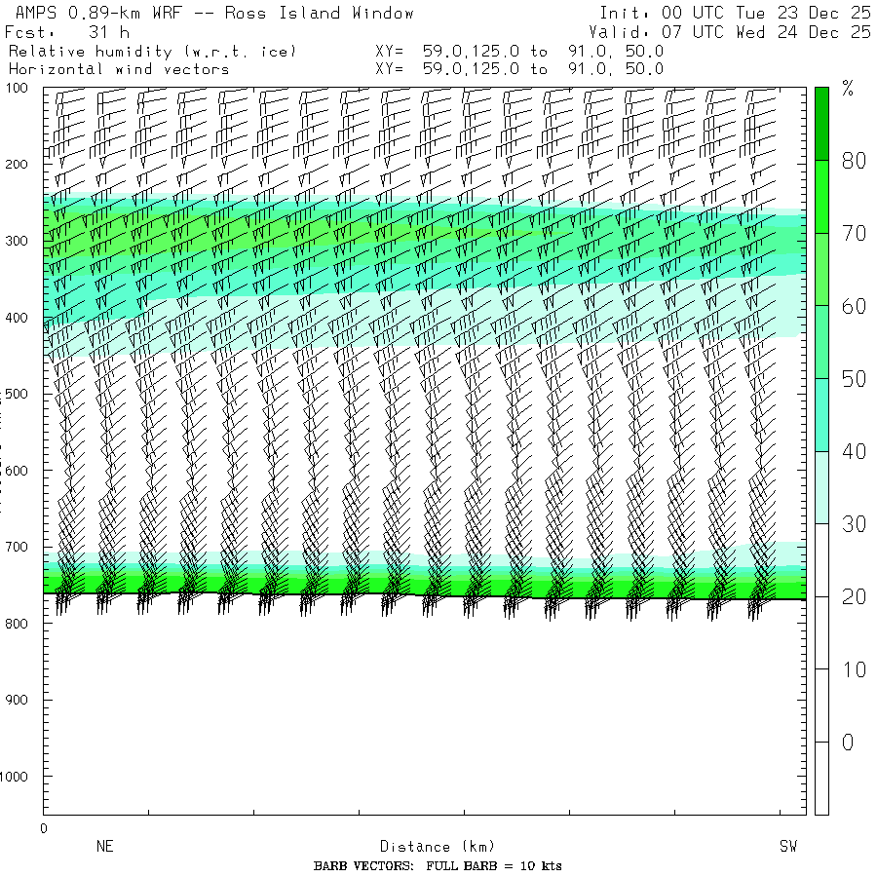Click the 80 label on the colorbar

pos(854,161)
